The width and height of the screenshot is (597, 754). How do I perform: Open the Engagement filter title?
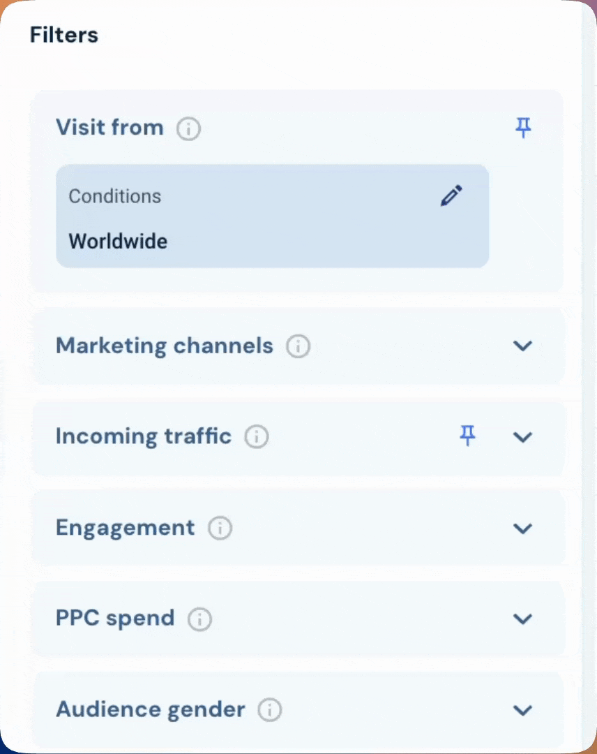[126, 528]
